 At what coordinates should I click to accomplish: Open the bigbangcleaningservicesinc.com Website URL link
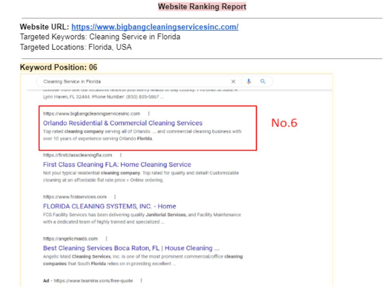pos(155,27)
